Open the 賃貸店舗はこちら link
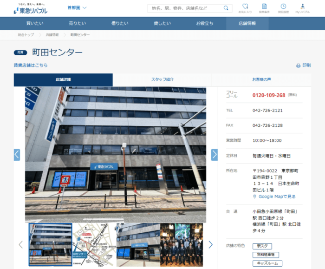The height and width of the screenshot is (269, 325). pos(31,65)
